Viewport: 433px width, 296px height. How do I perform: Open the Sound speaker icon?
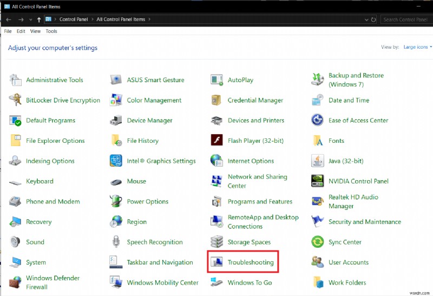click(16, 242)
